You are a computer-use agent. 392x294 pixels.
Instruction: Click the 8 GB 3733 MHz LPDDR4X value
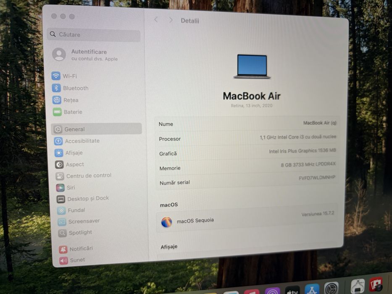pyautogui.click(x=308, y=165)
